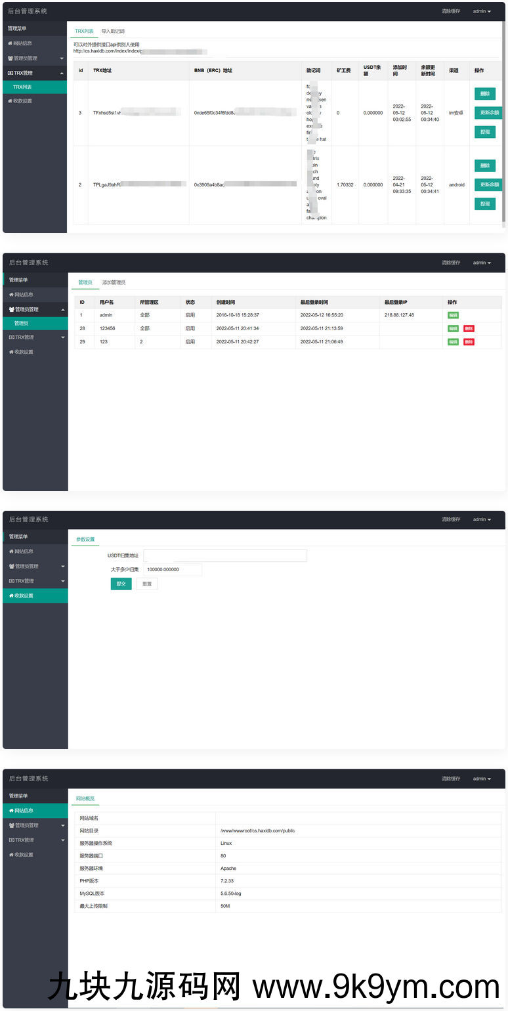Image resolution: width=508 pixels, height=1011 pixels.
Task: Click home icon beside highlighted 收款设置 menu item
Action: 11,595
